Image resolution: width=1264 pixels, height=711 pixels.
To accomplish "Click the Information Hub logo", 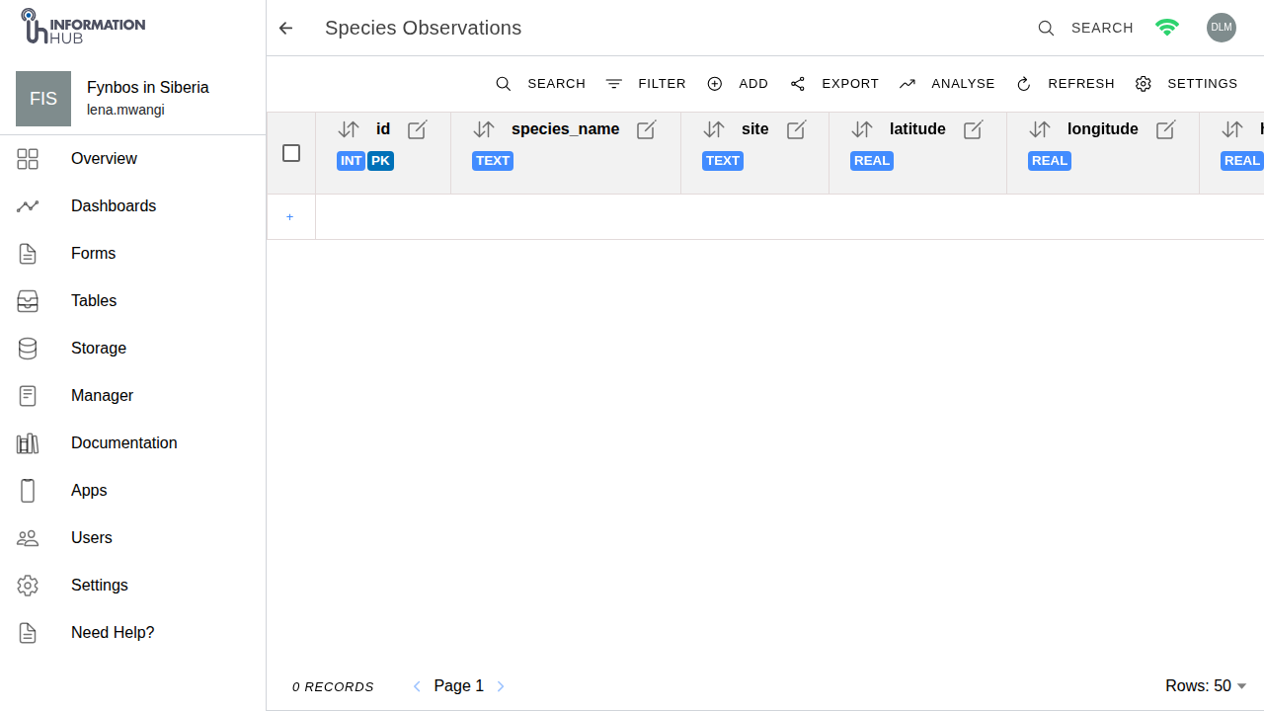I will pos(83,26).
